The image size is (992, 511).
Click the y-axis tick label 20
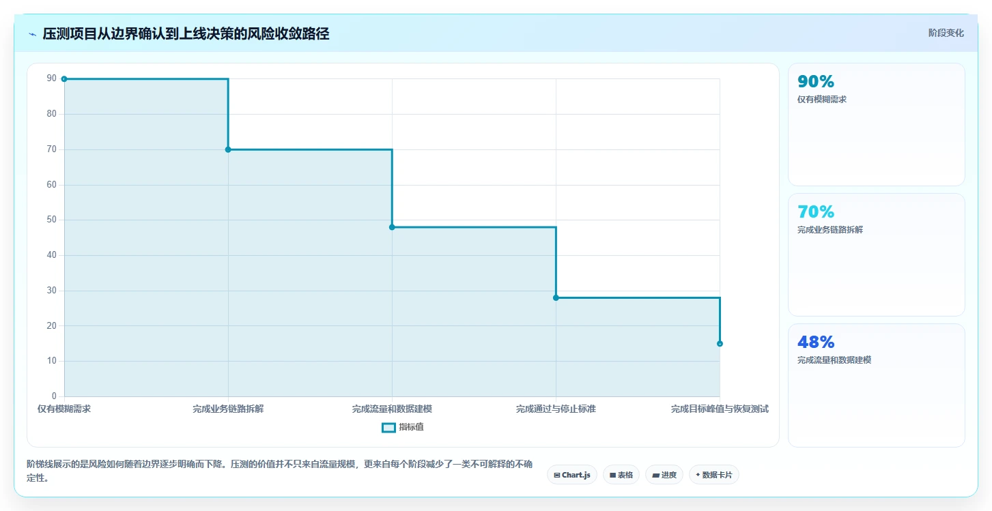pos(52,325)
